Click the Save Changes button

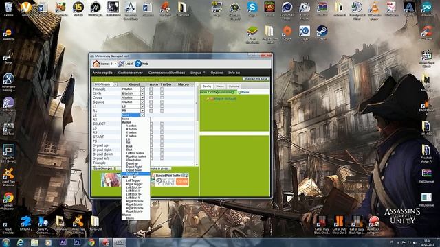(103, 169)
